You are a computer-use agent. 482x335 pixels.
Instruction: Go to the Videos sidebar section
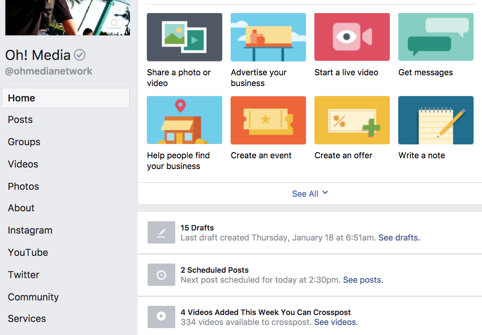pyautogui.click(x=23, y=164)
